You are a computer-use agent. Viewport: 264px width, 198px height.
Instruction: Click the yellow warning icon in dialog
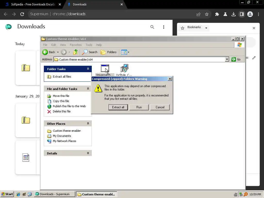pyautogui.click(x=98, y=88)
